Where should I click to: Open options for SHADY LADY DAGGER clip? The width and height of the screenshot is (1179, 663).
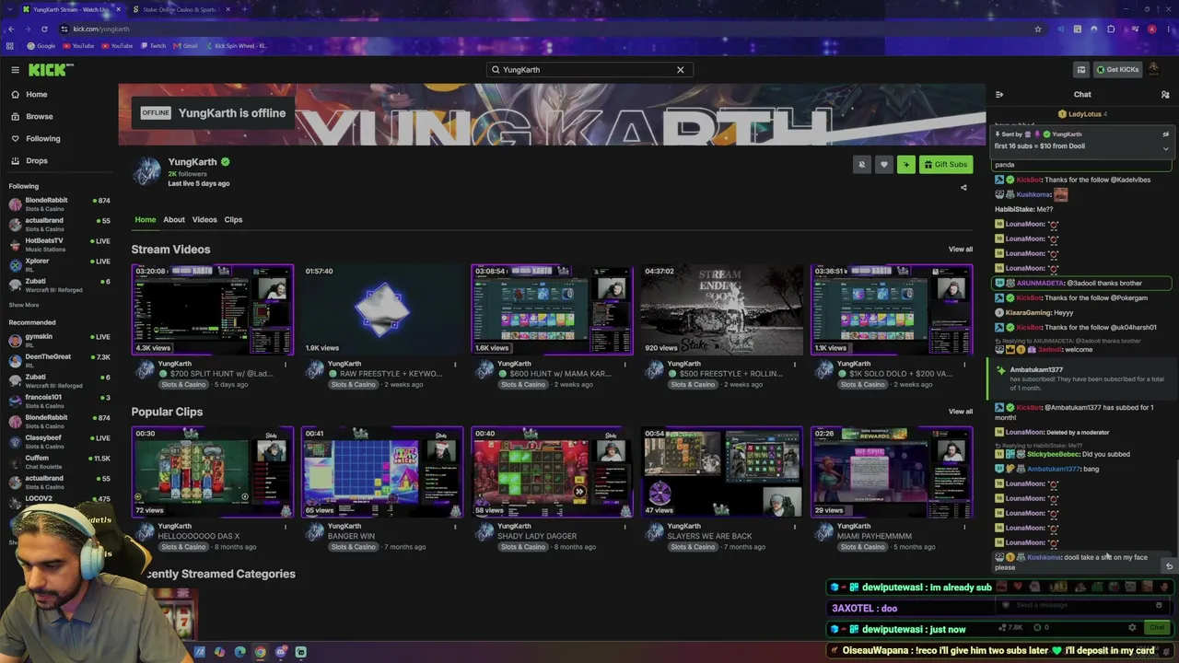(x=625, y=527)
